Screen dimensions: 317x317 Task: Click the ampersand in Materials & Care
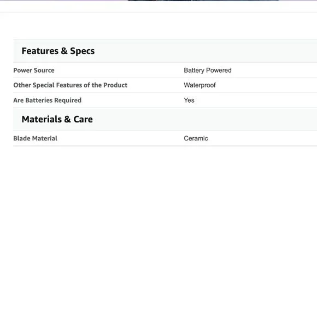click(68, 119)
